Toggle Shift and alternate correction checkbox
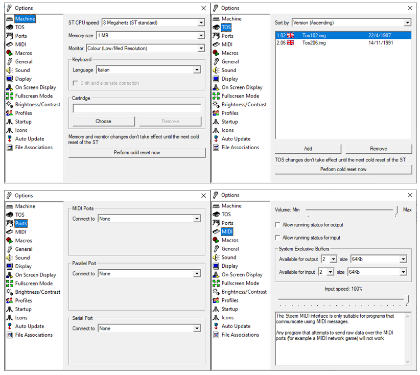Viewport: 420px width, 375px height. coord(75,83)
